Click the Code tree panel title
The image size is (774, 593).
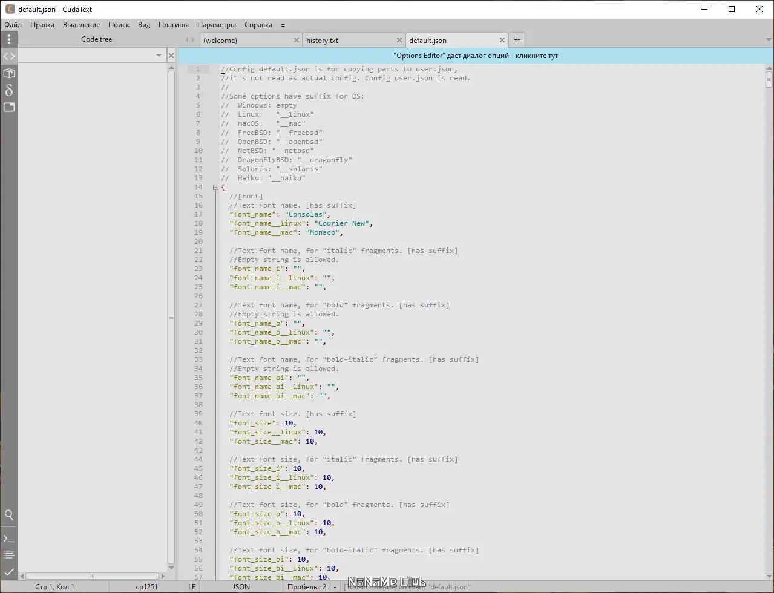(x=97, y=39)
